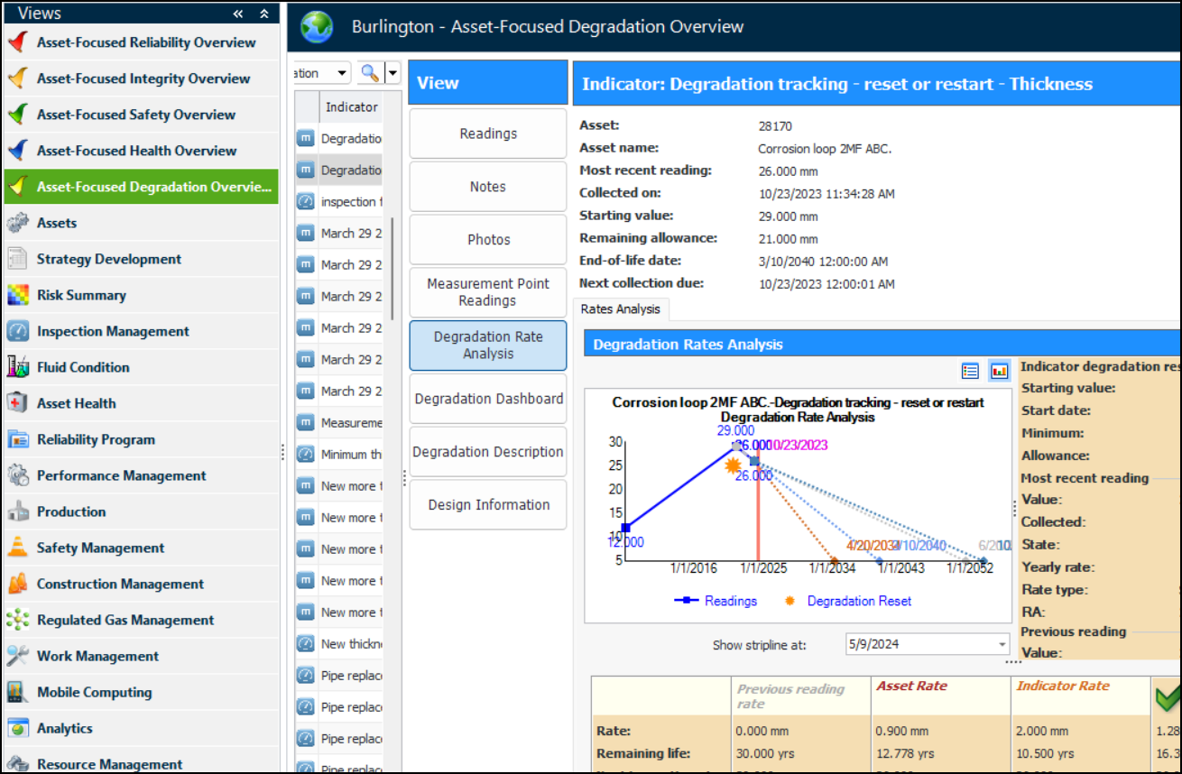Viewport: 1182px width, 774px height.
Task: Click the green checkmark rate column icon
Action: tap(1168, 698)
